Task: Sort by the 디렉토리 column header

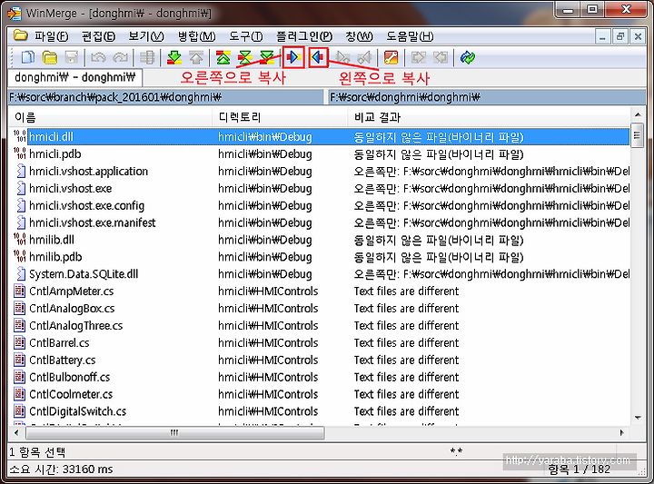Action: pyautogui.click(x=280, y=117)
